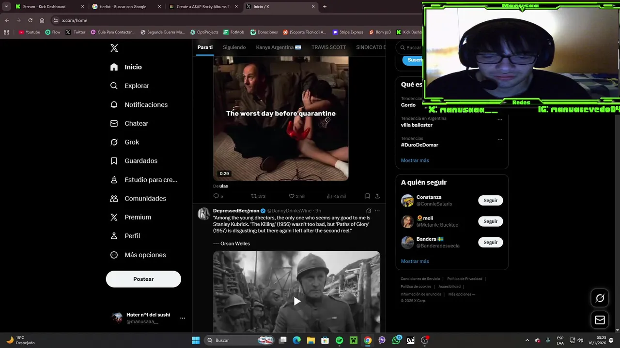Open a new browser tab
This screenshot has width=620, height=348.
click(x=325, y=7)
